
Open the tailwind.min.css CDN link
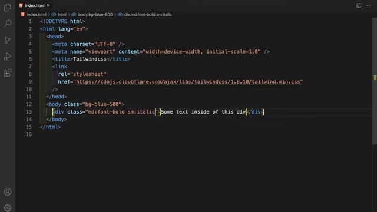coord(188,82)
